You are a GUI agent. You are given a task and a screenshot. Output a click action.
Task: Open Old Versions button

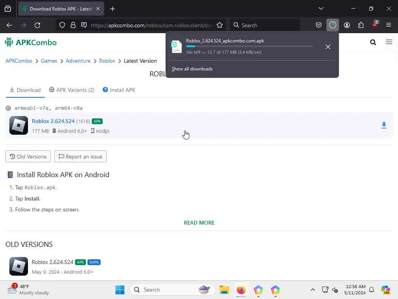click(x=28, y=157)
